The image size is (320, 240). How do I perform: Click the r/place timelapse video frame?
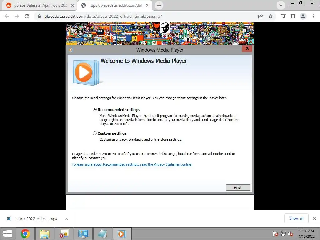[x=160, y=34]
